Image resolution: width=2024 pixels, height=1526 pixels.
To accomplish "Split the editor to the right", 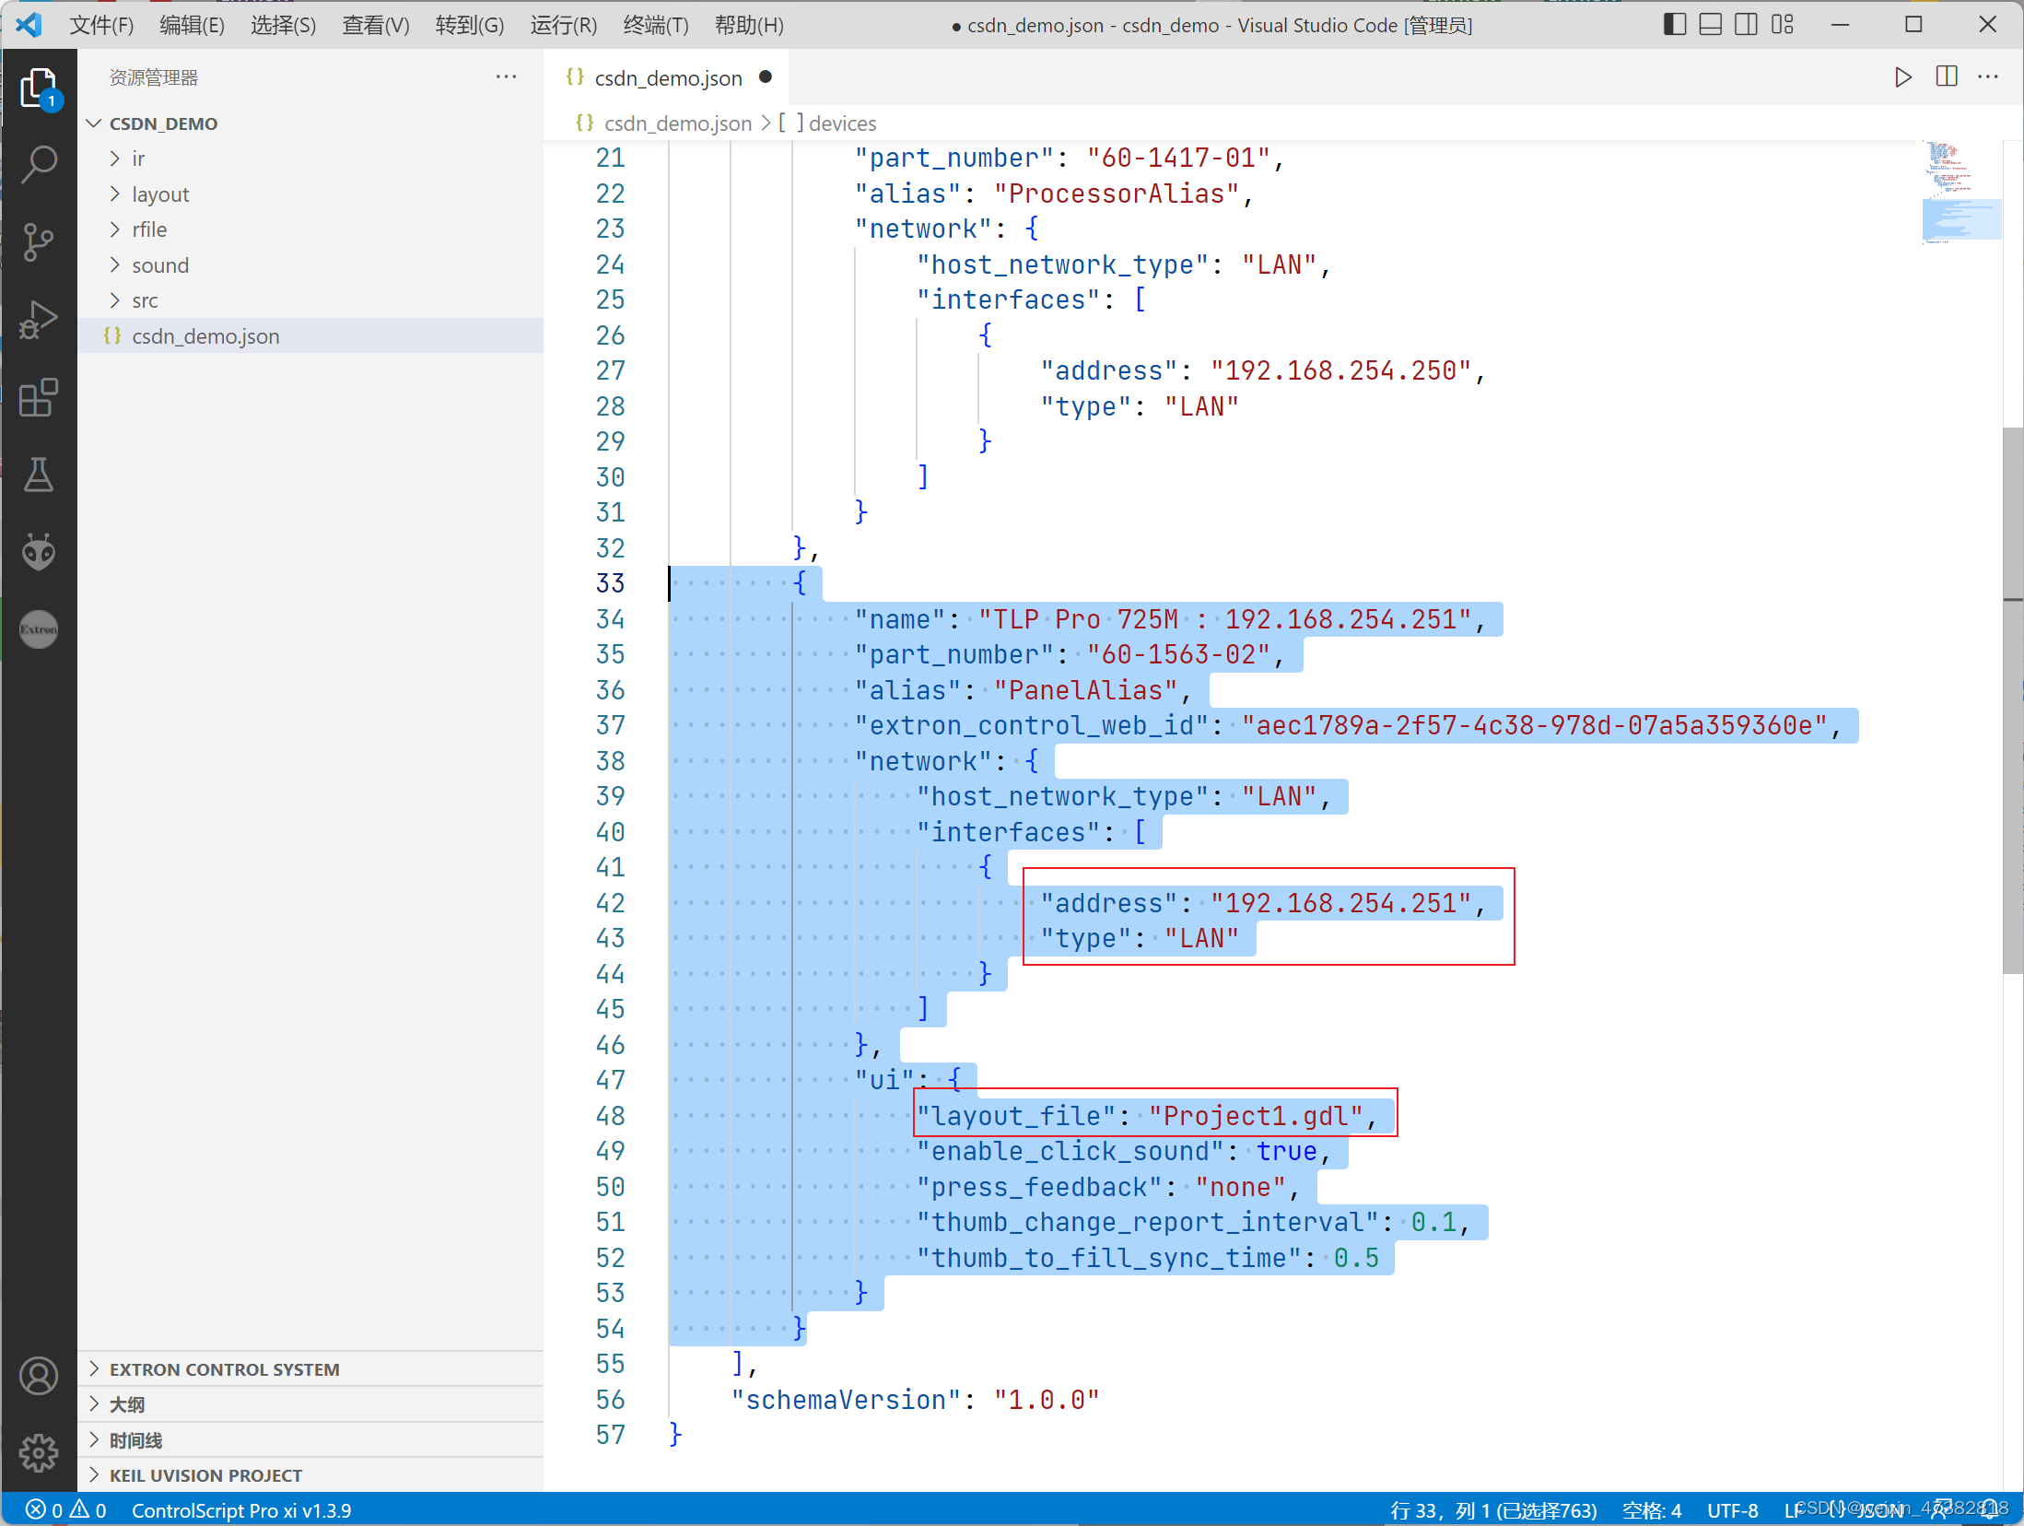I will [x=1947, y=77].
